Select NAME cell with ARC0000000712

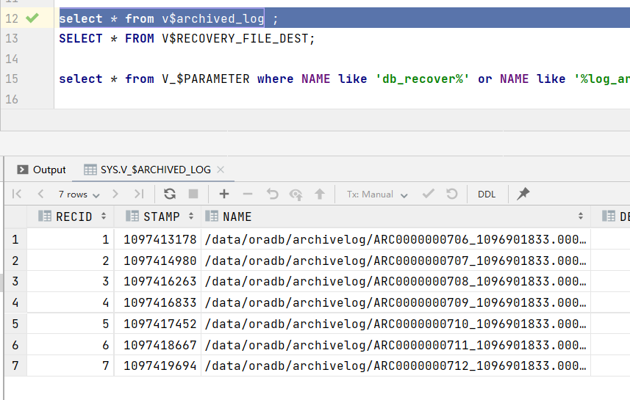(x=395, y=366)
